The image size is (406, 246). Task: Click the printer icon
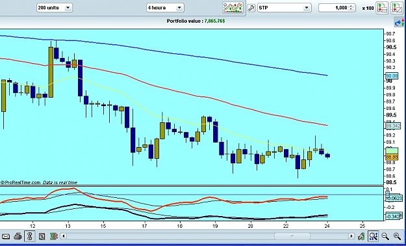click(18, 236)
